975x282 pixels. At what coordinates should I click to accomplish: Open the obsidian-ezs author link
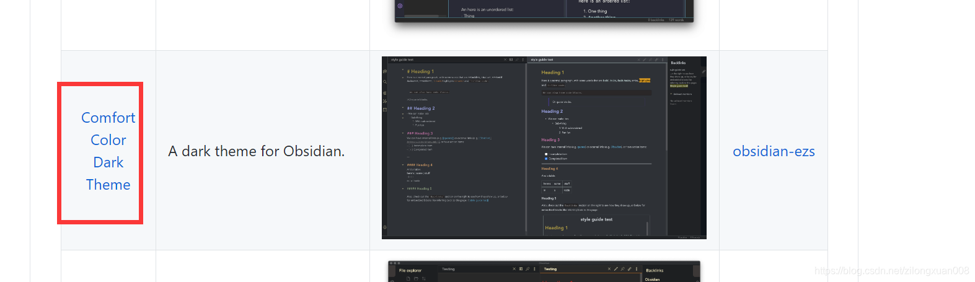pos(774,151)
